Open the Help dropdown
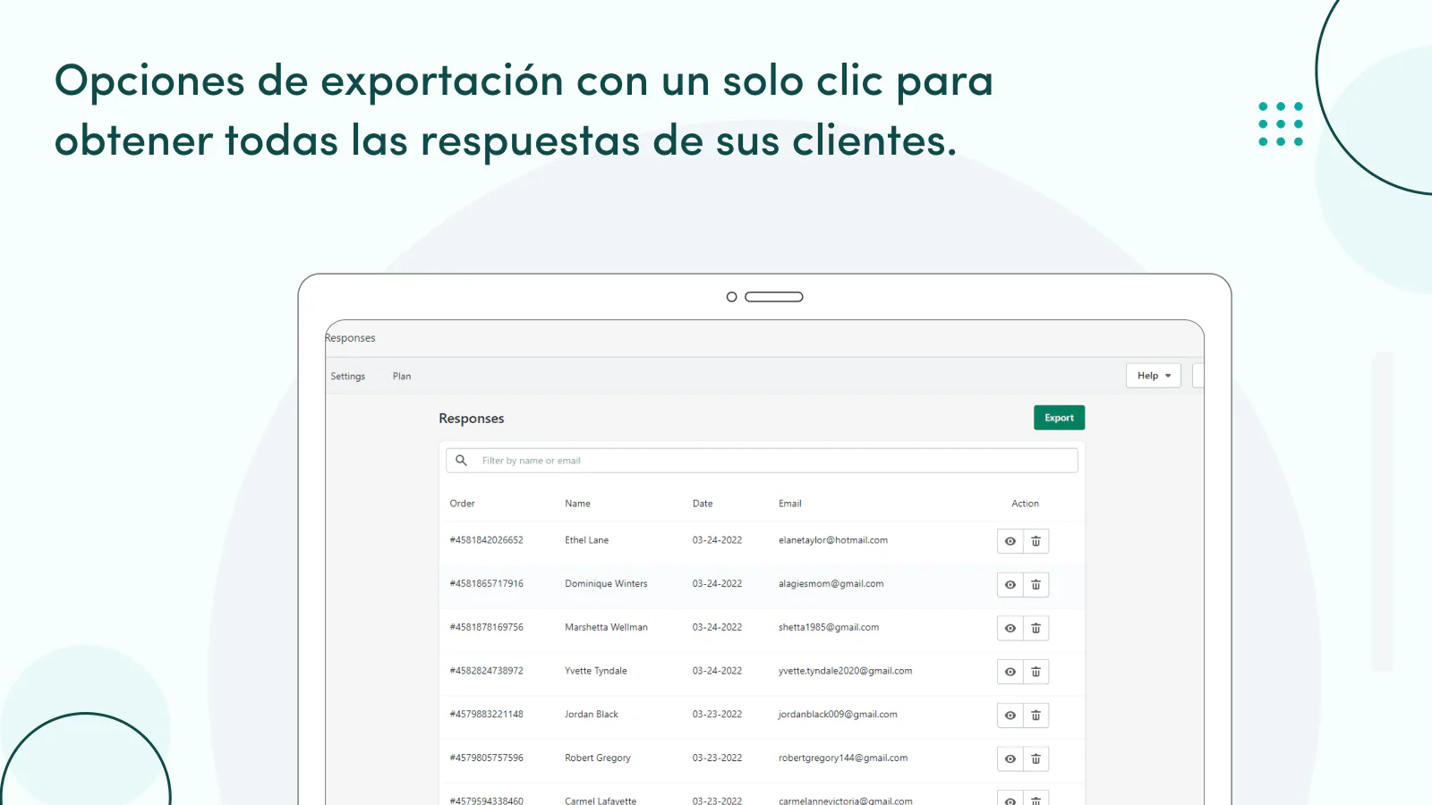 (x=1153, y=376)
